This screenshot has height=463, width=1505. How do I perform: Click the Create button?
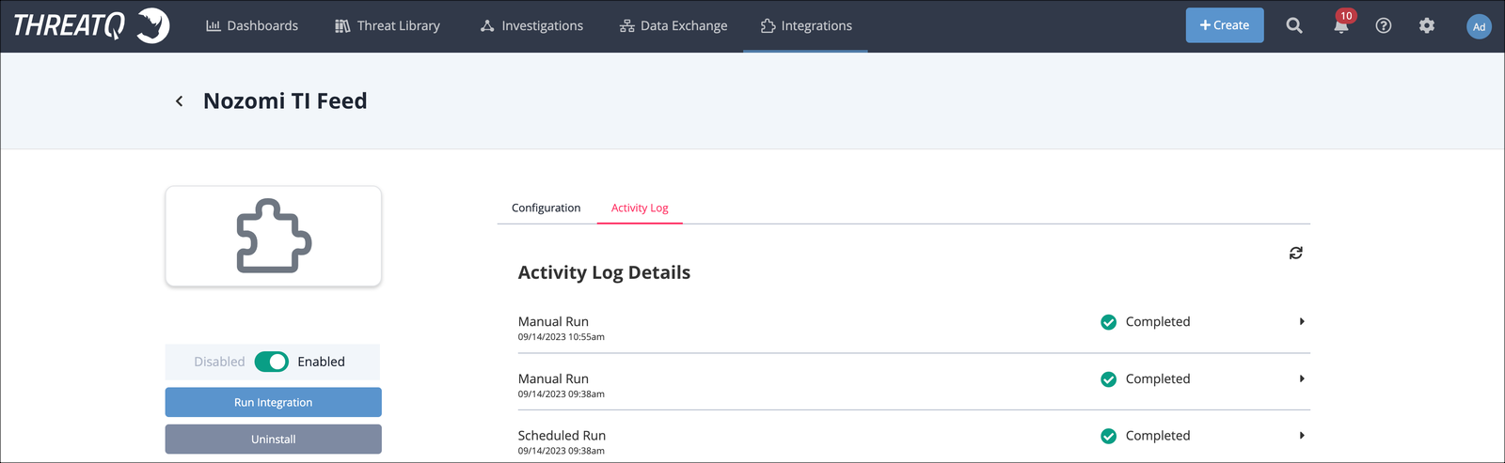(x=1225, y=25)
